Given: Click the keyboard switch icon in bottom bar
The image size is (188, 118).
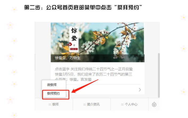Looking at the screenshot, I should coord(154,104).
